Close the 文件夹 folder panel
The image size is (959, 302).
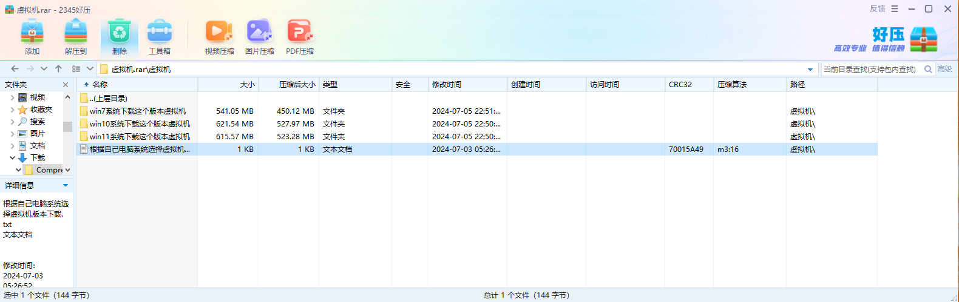(66, 85)
